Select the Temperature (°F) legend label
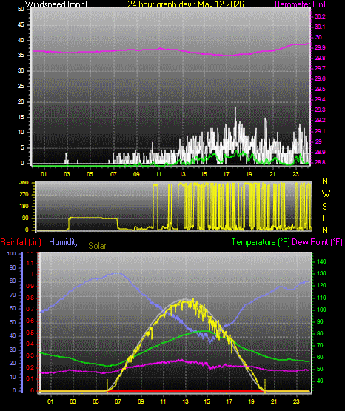The image size is (345, 411). tap(261, 242)
